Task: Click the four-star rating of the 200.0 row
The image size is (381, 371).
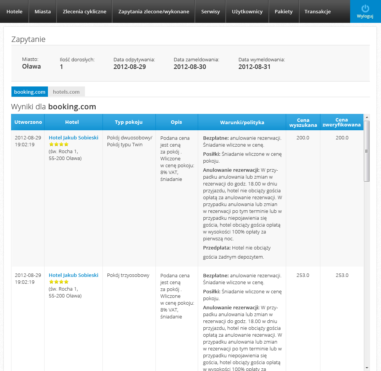Action: (59, 144)
